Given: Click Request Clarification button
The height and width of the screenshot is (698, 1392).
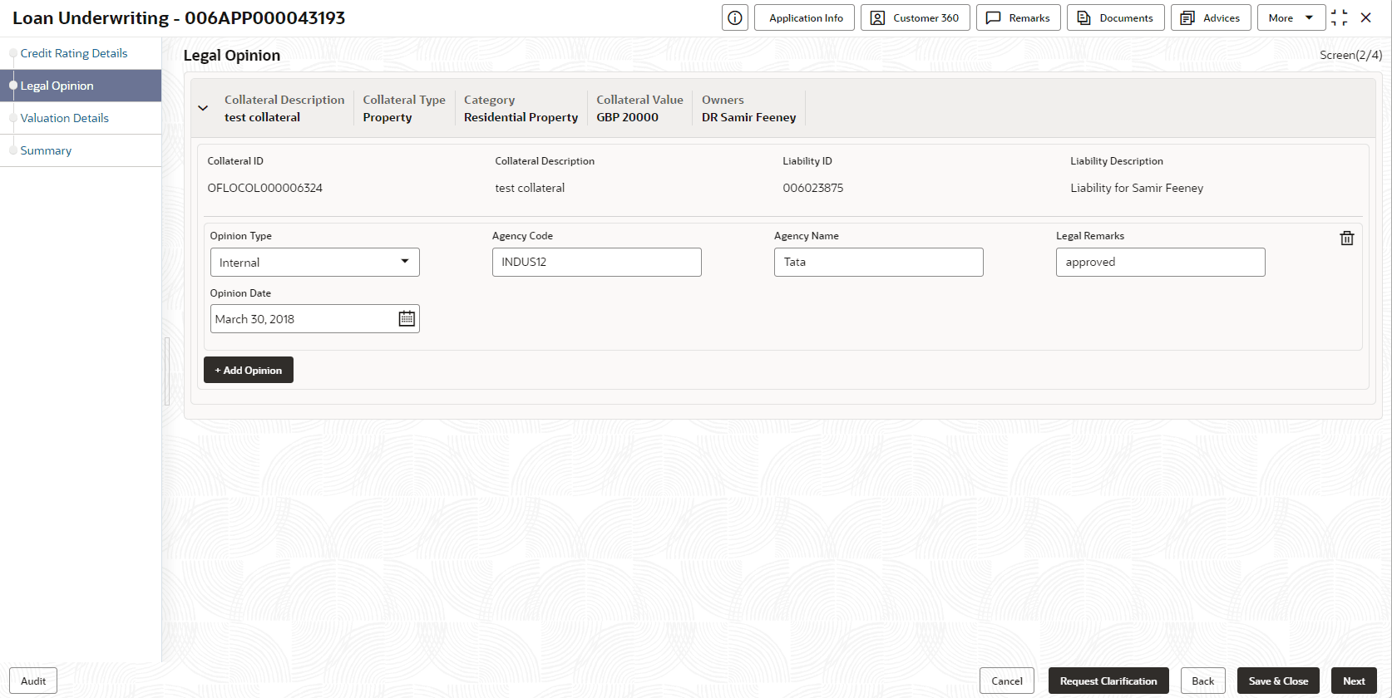Looking at the screenshot, I should (x=1108, y=681).
